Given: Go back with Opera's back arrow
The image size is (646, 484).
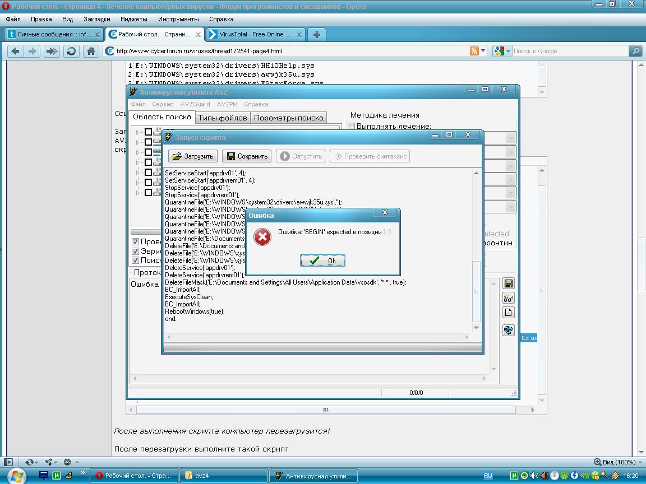Looking at the screenshot, I should point(15,51).
